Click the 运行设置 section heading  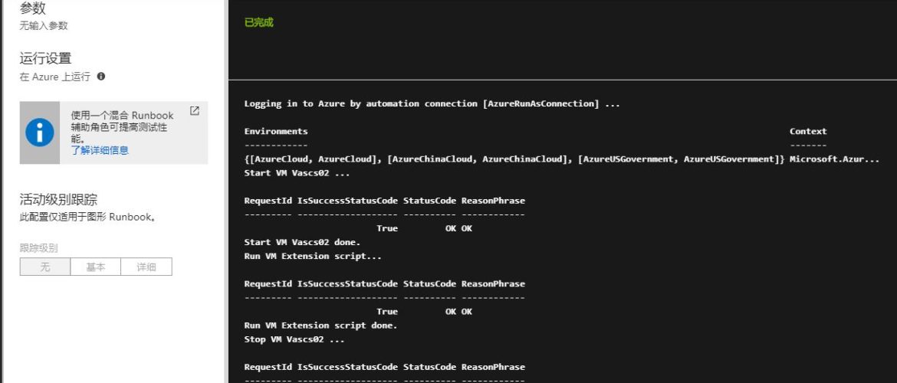coord(45,58)
